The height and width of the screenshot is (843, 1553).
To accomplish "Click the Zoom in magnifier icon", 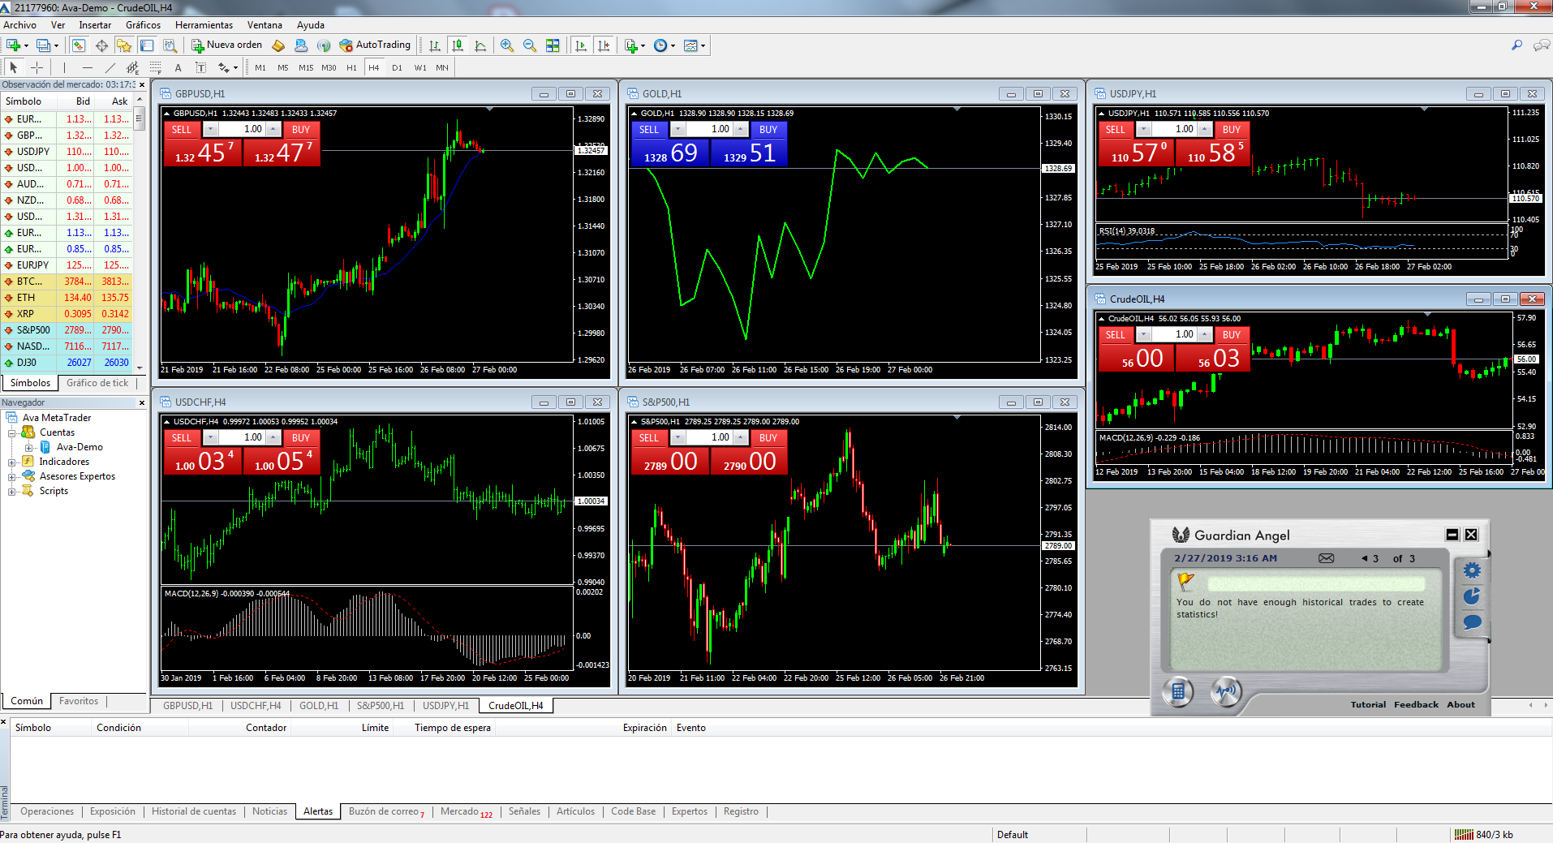I will coord(507,45).
